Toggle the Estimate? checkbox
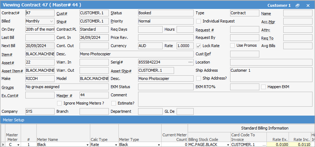This screenshot has width=315, height=147. coord(114,103)
